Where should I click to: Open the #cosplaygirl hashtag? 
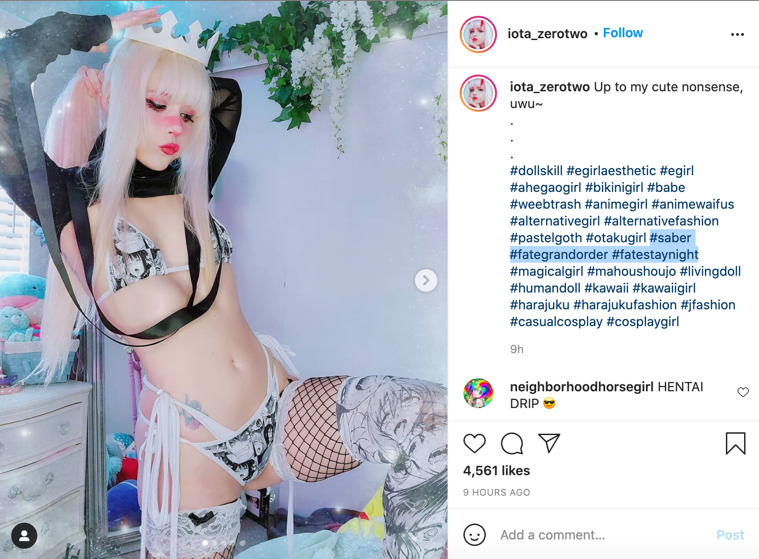pyautogui.click(x=642, y=321)
